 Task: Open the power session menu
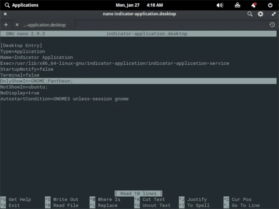pos(270,5)
